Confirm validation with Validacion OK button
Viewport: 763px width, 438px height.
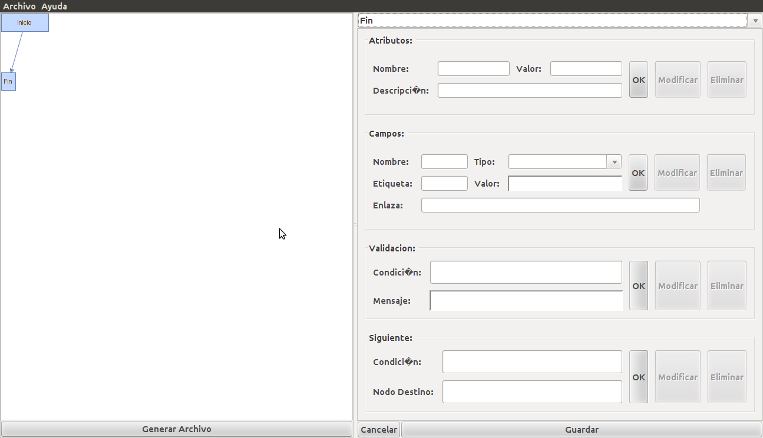pos(639,286)
